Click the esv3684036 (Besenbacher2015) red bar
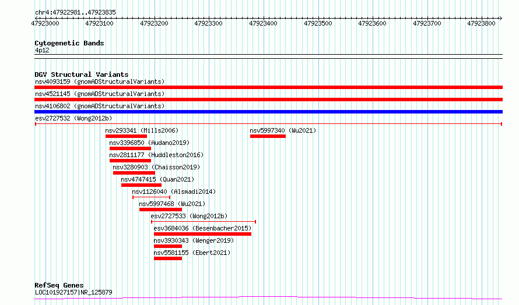This screenshot has height=305, width=519. click(x=202, y=234)
